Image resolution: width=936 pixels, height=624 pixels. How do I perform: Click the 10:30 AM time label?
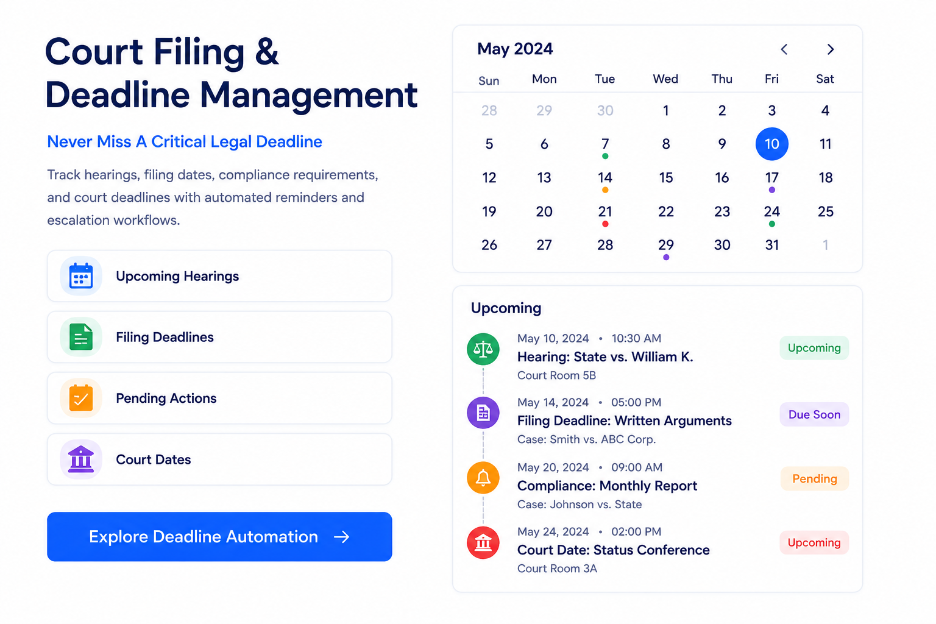(636, 338)
